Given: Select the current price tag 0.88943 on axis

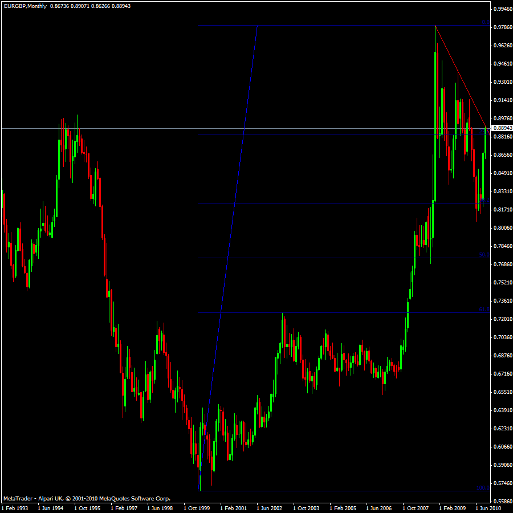Looking at the screenshot, I should coord(502,128).
